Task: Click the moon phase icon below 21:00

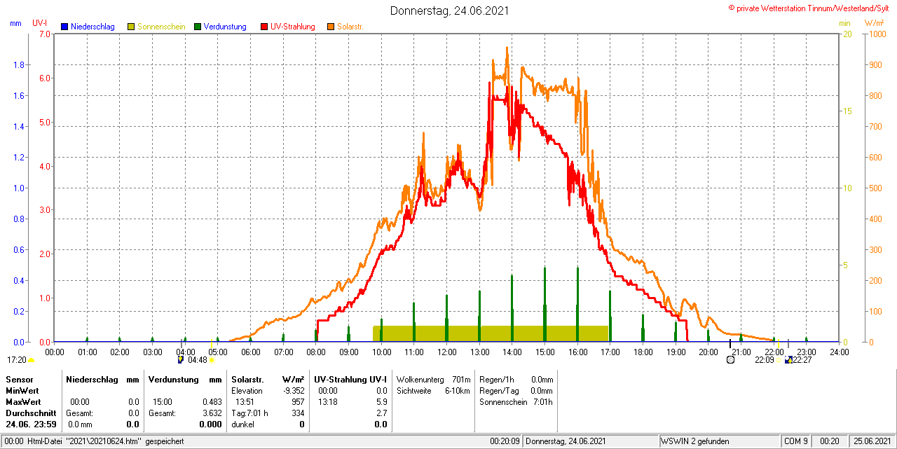Action: click(x=730, y=359)
